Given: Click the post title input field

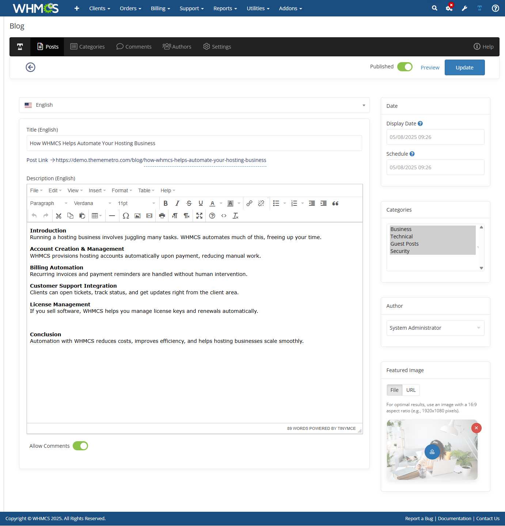Looking at the screenshot, I should point(194,143).
